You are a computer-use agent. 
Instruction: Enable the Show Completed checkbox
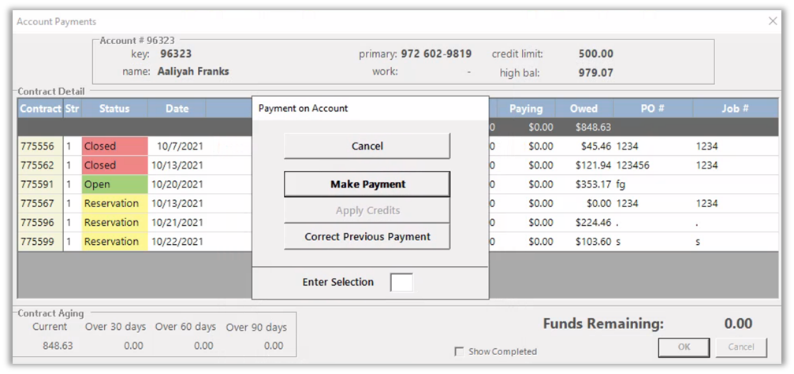(459, 351)
